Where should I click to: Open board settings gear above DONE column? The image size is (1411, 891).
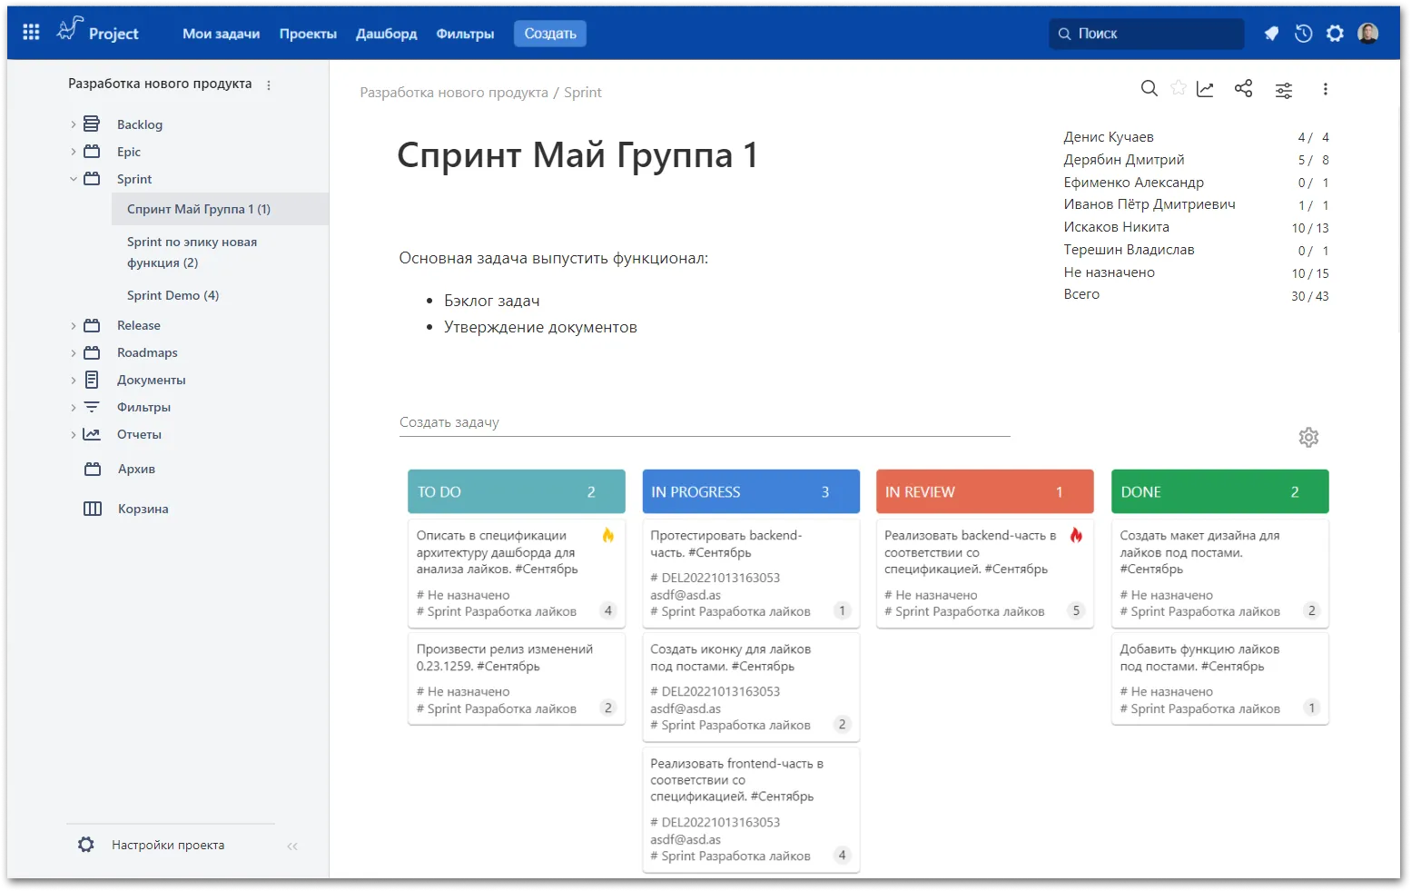1308,438
